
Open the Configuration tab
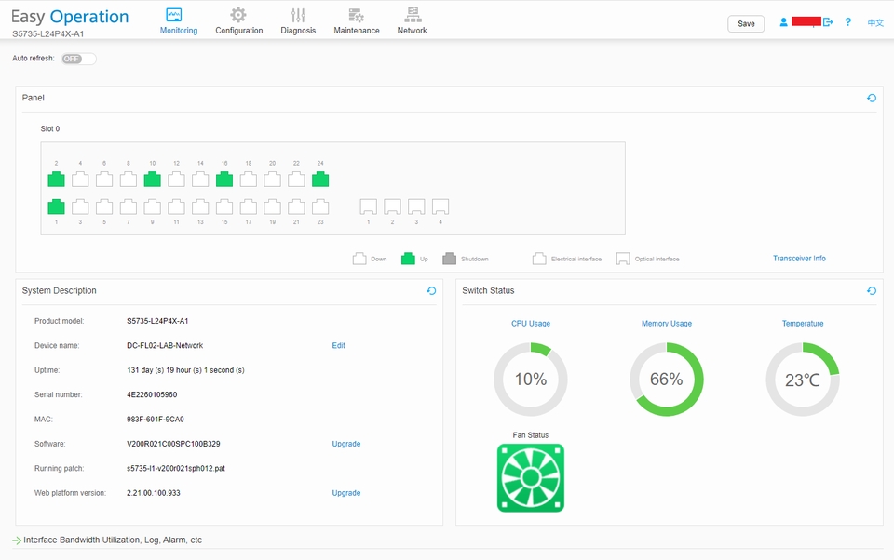point(239,21)
